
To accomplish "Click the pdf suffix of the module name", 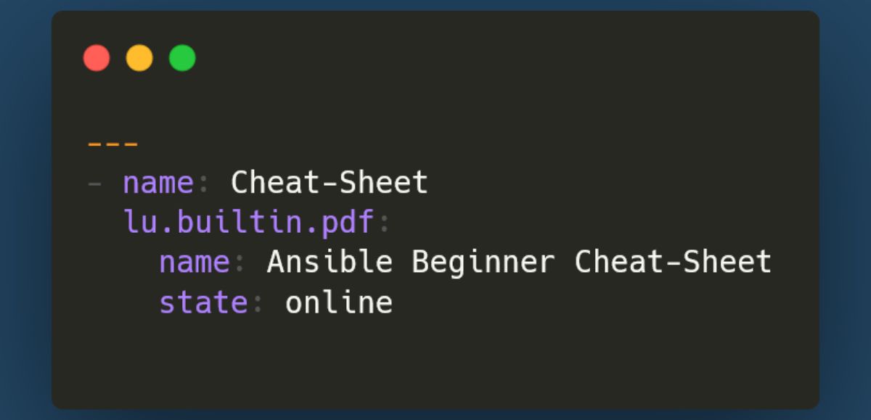I will point(348,223).
